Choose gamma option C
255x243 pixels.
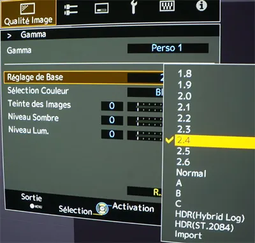178,203
